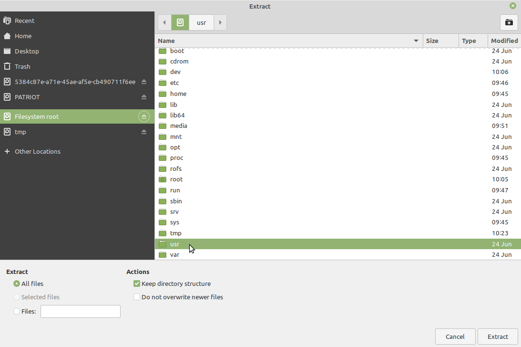This screenshot has height=347, width=521.
Task: Unmount the 5384c87e volume using eject icon
Action: click(x=144, y=82)
